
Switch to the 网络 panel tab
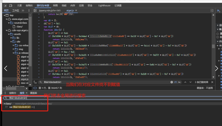[55, 6]
